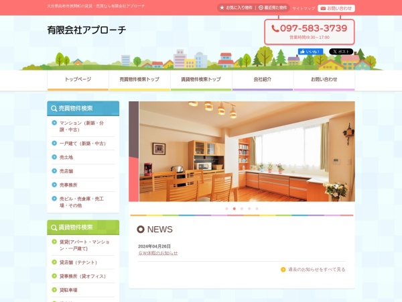Open お気に入り物件 favorites star link
The height and width of the screenshot is (302, 402).
(236, 7)
